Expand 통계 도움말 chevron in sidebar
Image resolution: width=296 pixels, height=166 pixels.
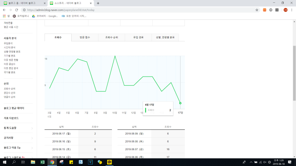(x=32, y=128)
